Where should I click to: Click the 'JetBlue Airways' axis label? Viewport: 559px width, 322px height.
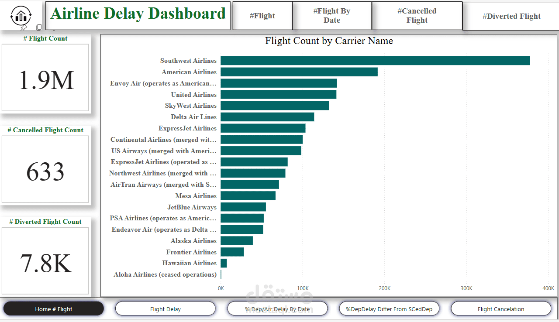click(192, 207)
